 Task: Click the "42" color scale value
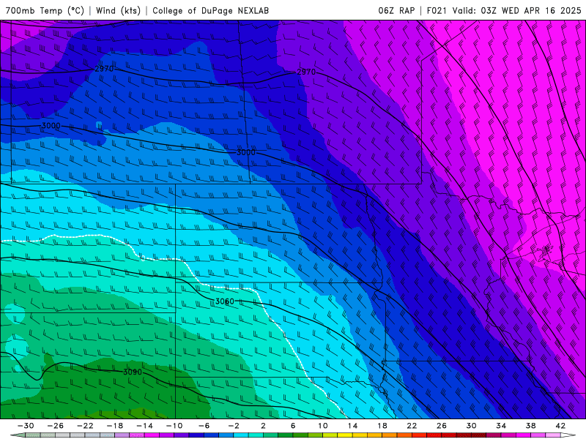560,426
